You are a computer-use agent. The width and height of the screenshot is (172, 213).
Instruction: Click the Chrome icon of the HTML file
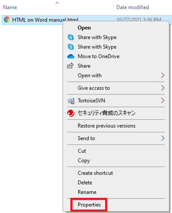pos(7,20)
